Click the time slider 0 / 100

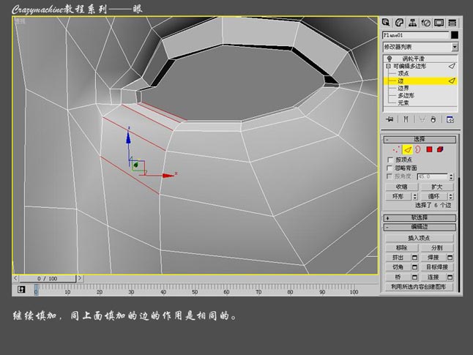click(x=48, y=279)
